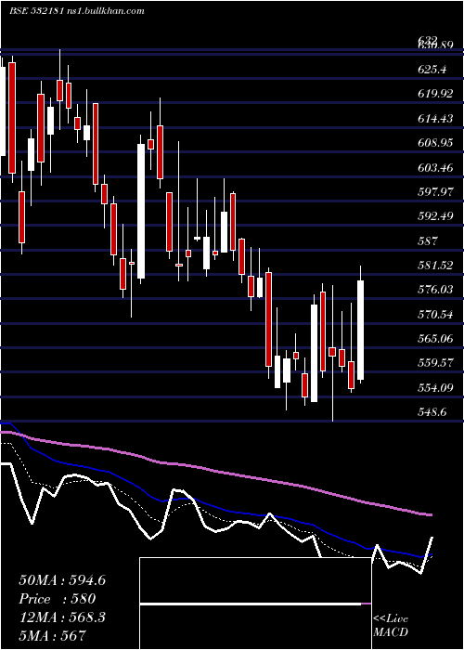Select the 587 price axis label
The height and width of the screenshot is (650, 464).
pyautogui.click(x=428, y=240)
